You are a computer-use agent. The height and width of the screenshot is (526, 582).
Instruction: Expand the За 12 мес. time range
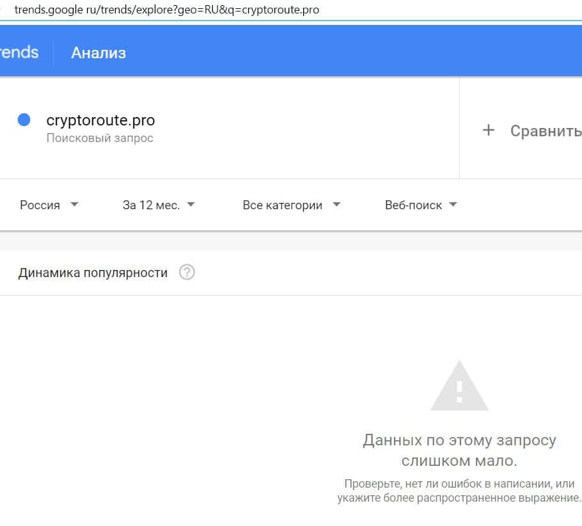tap(152, 205)
